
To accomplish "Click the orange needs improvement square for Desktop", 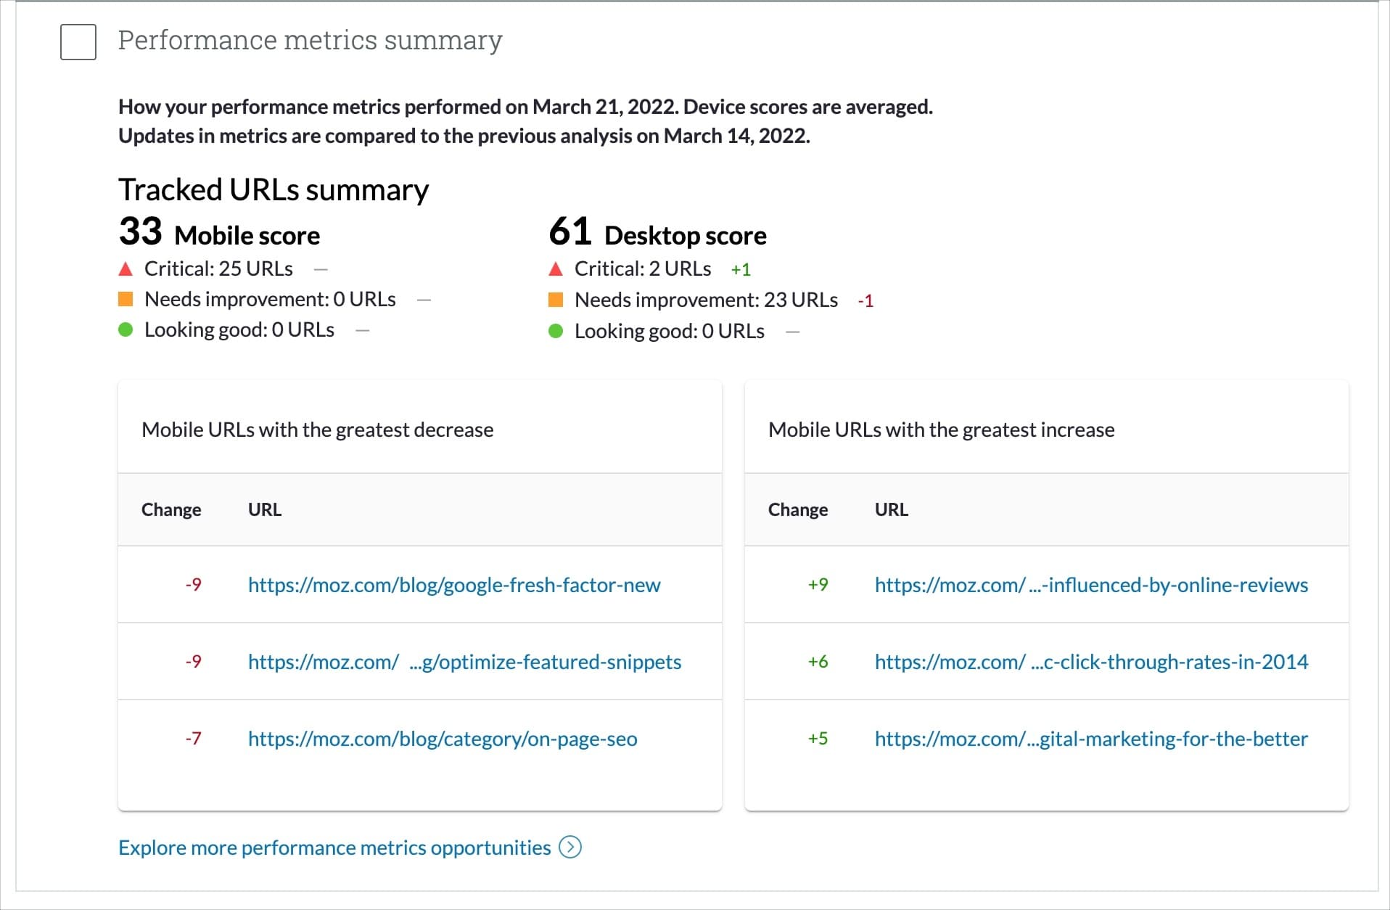I will click(x=555, y=298).
